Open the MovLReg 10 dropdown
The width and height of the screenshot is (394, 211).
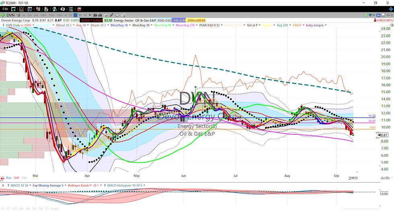point(129,25)
